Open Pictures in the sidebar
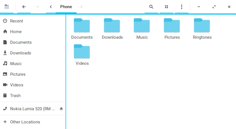236x129 pixels. 33,74
